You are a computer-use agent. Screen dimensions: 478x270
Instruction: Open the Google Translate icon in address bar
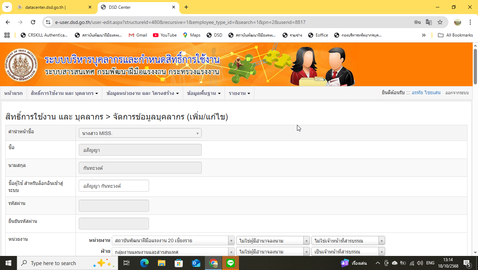(x=429, y=22)
